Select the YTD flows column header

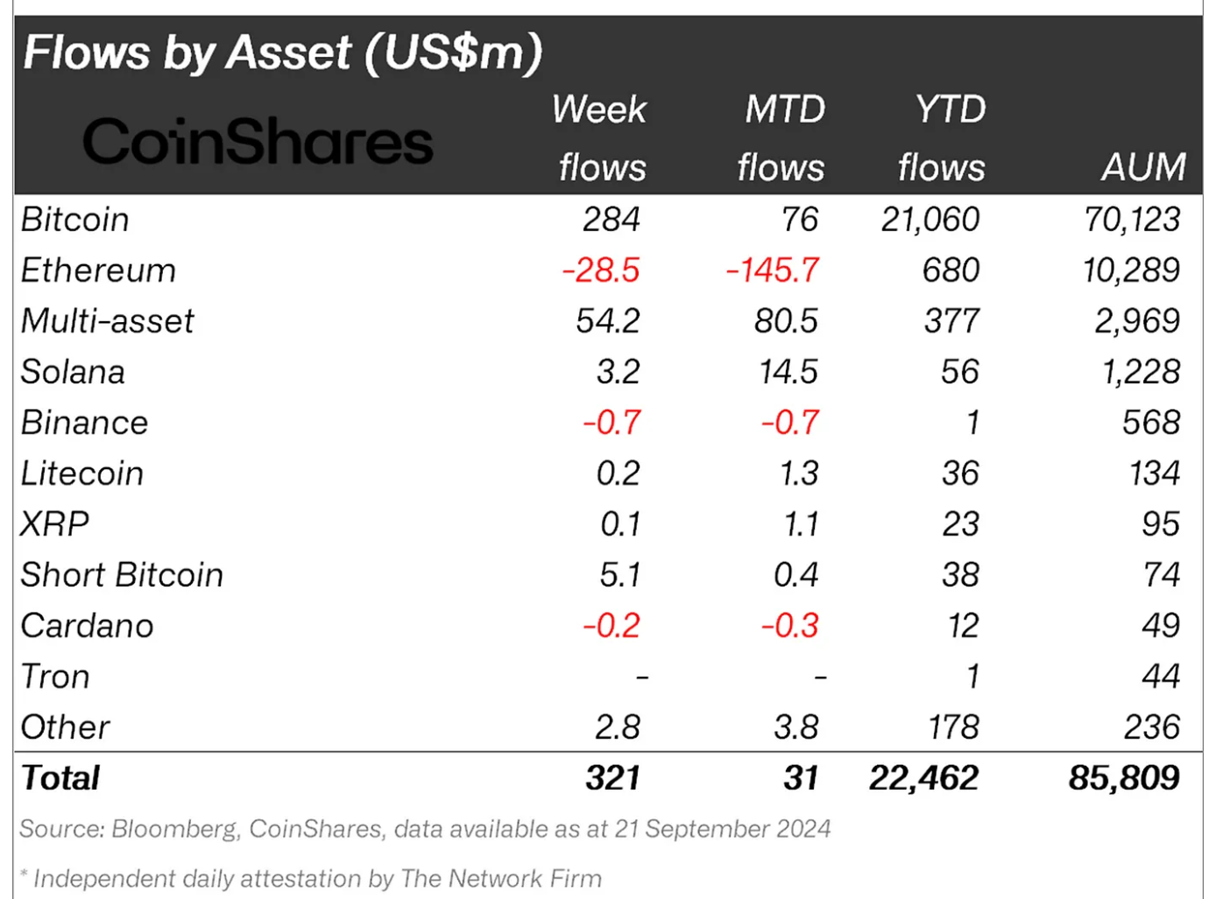coord(942,138)
